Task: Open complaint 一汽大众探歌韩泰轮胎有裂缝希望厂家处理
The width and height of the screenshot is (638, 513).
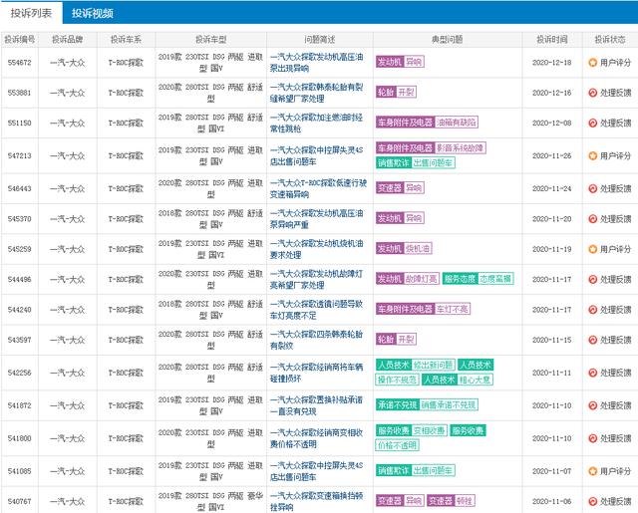Action: [317, 93]
